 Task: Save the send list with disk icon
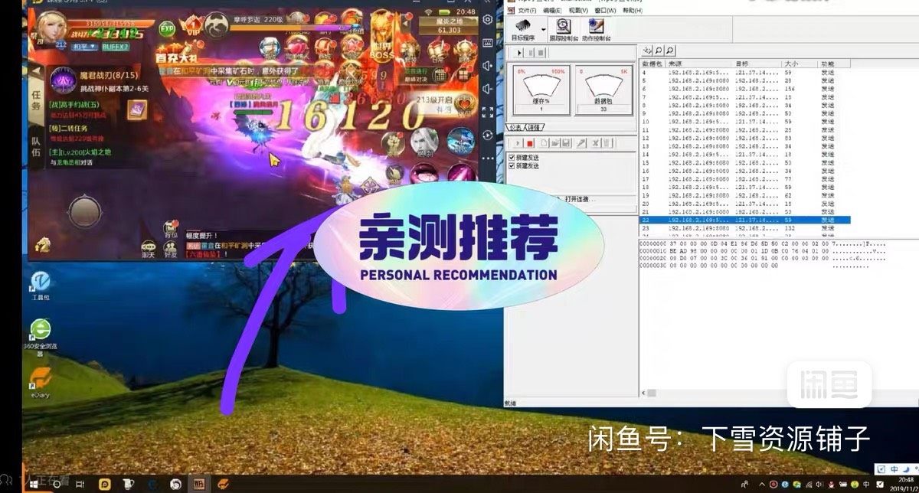click(566, 143)
